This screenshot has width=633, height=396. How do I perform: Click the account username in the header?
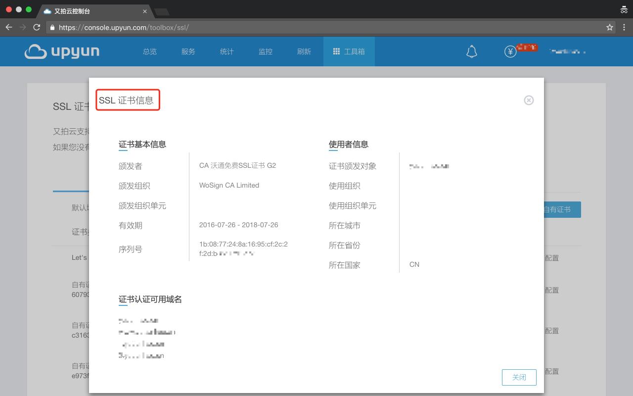568,51
